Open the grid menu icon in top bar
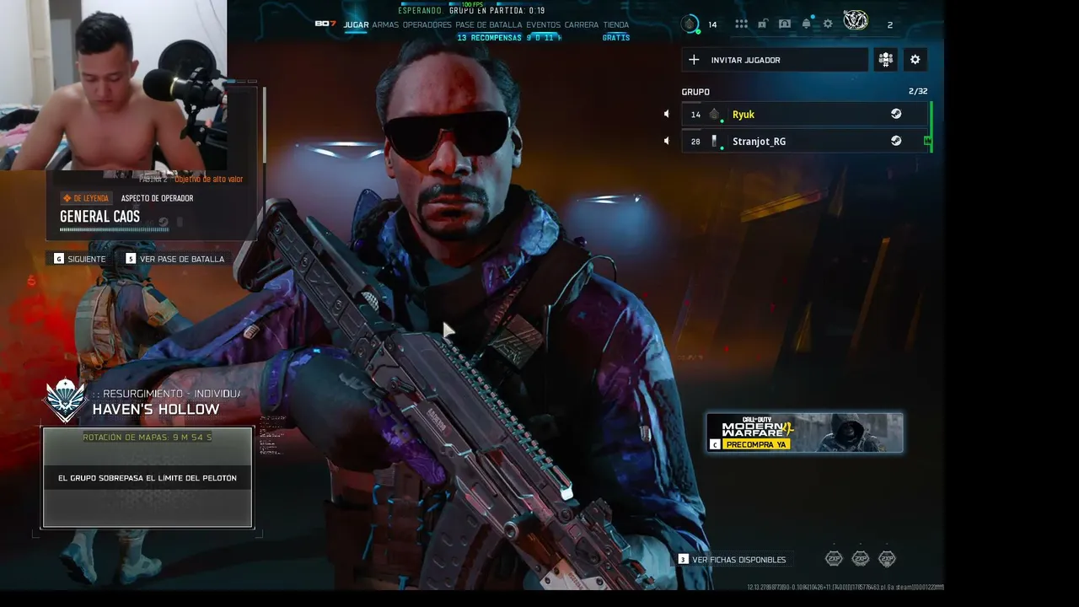The width and height of the screenshot is (1079, 607). point(741,24)
